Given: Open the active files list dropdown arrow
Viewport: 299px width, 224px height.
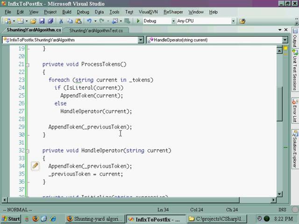Looking at the screenshot, I should click(280, 30).
